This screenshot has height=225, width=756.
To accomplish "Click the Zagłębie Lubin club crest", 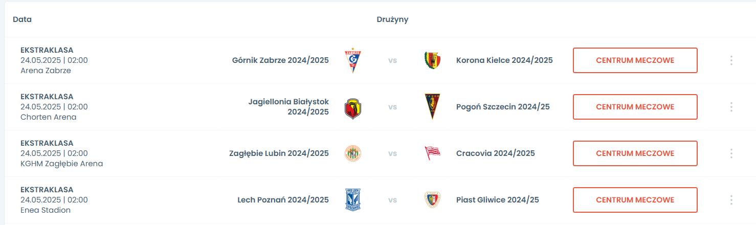I will (x=353, y=153).
